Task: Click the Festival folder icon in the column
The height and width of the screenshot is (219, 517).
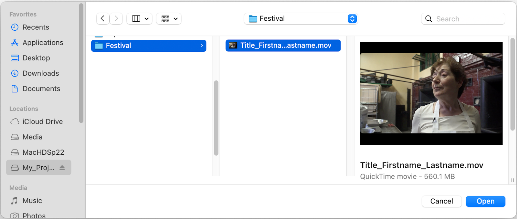Action: (99, 46)
